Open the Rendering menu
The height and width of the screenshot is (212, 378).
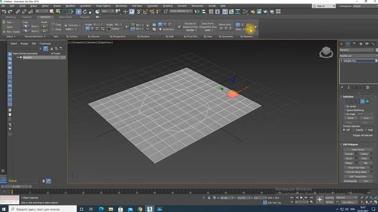pos(121,6)
